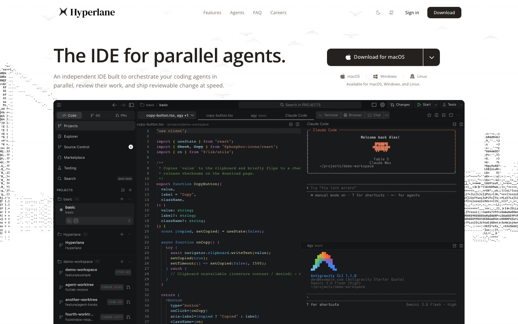Navigate forward with the right arrow icon
The width and height of the screenshot is (518, 324).
coord(123,105)
